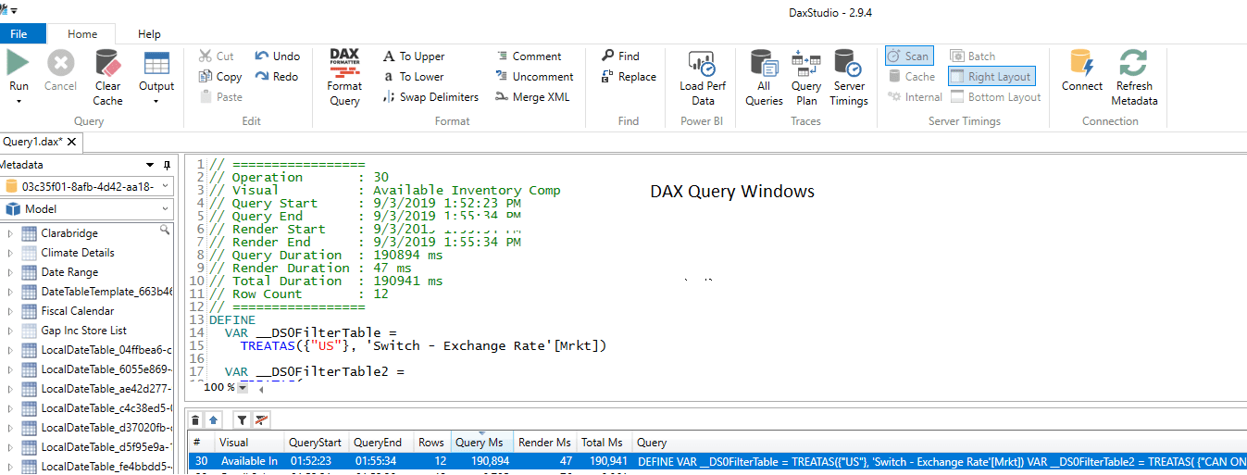Open the Run button dropdown arrow
The width and height of the screenshot is (1247, 475).
tap(19, 100)
